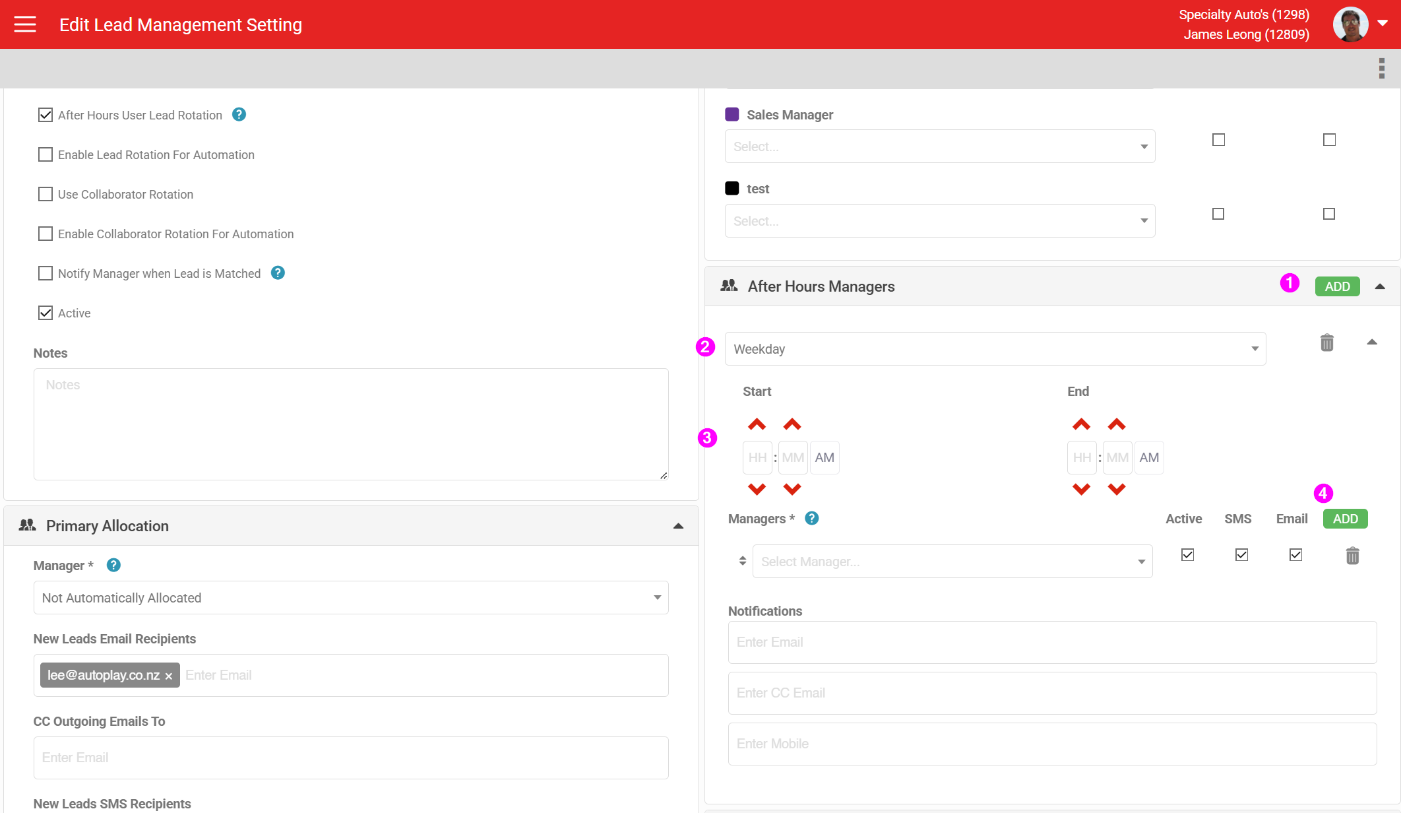
Task: Click the user profile avatar
Action: pos(1350,24)
